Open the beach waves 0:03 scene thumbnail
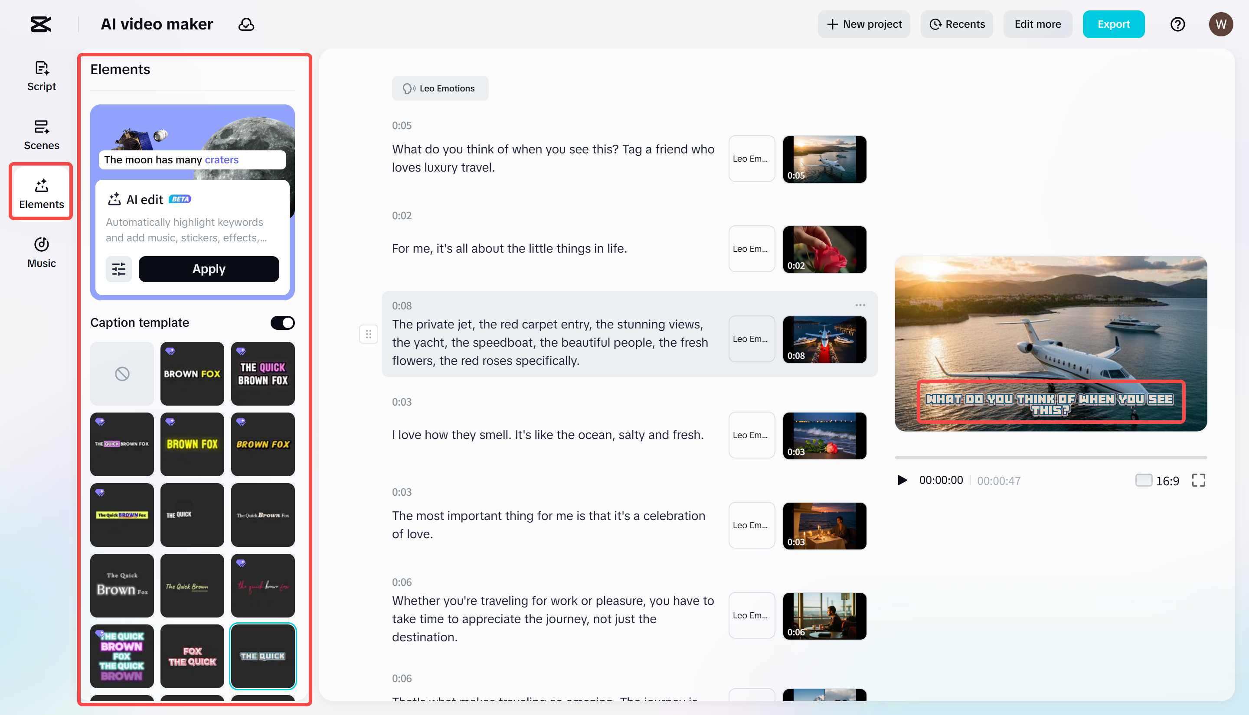The image size is (1249, 715). pyautogui.click(x=824, y=435)
